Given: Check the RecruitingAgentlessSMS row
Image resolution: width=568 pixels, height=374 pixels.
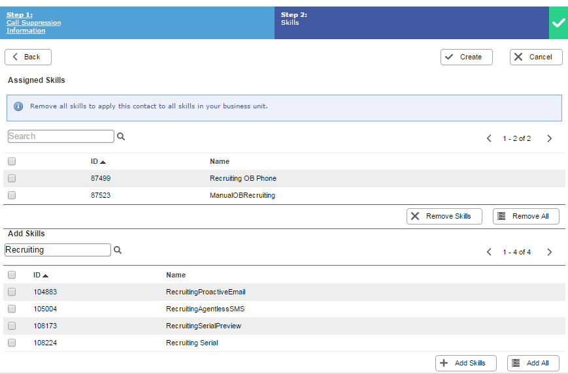Looking at the screenshot, I should click(12, 309).
